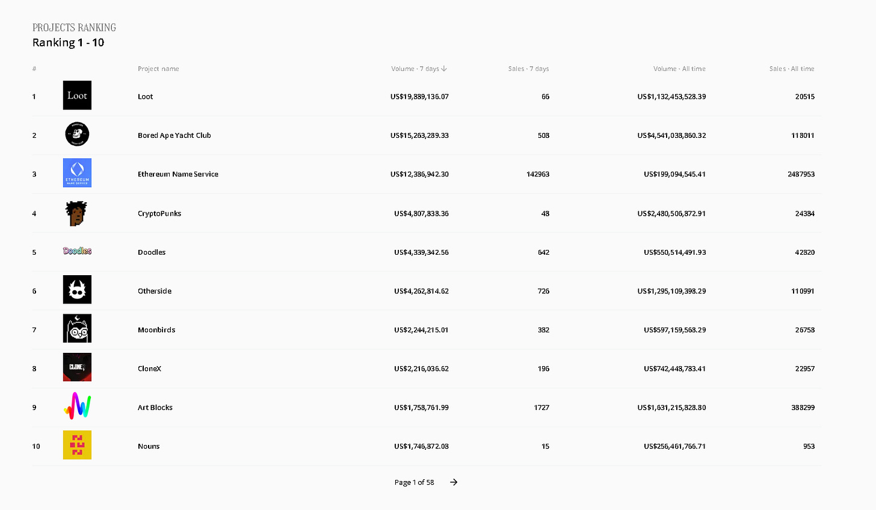Click the CloneX thumbnail logo
The height and width of the screenshot is (510, 876).
(77, 367)
